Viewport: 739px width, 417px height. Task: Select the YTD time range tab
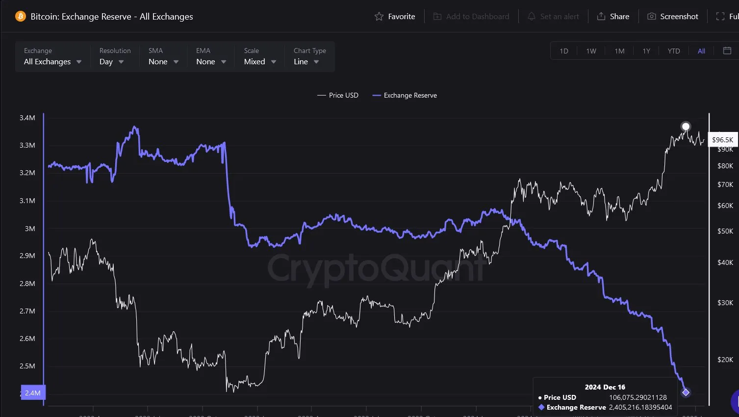[673, 51]
